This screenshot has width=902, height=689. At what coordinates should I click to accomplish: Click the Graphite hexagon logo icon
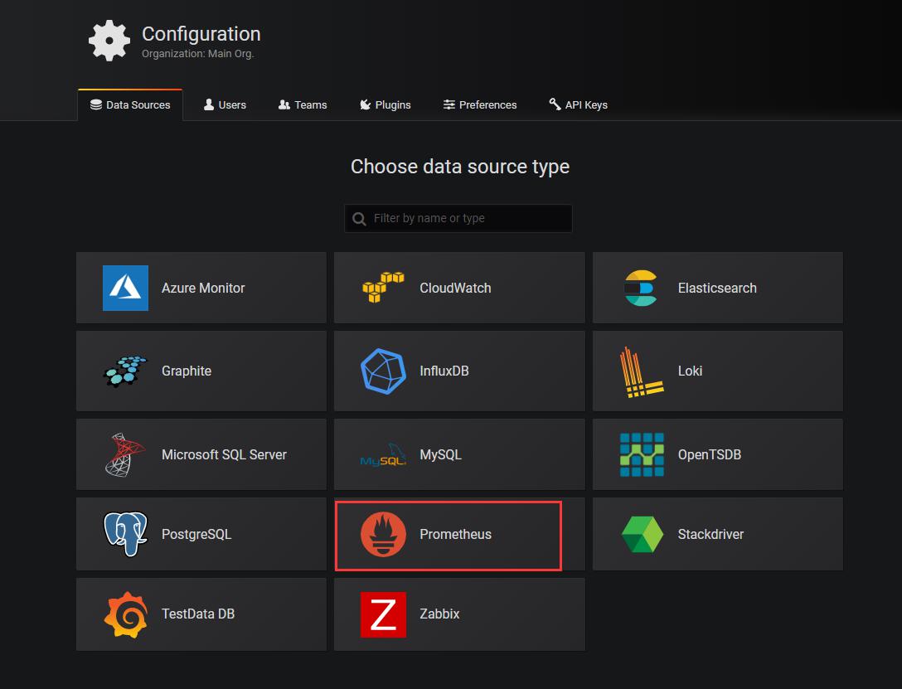click(125, 371)
